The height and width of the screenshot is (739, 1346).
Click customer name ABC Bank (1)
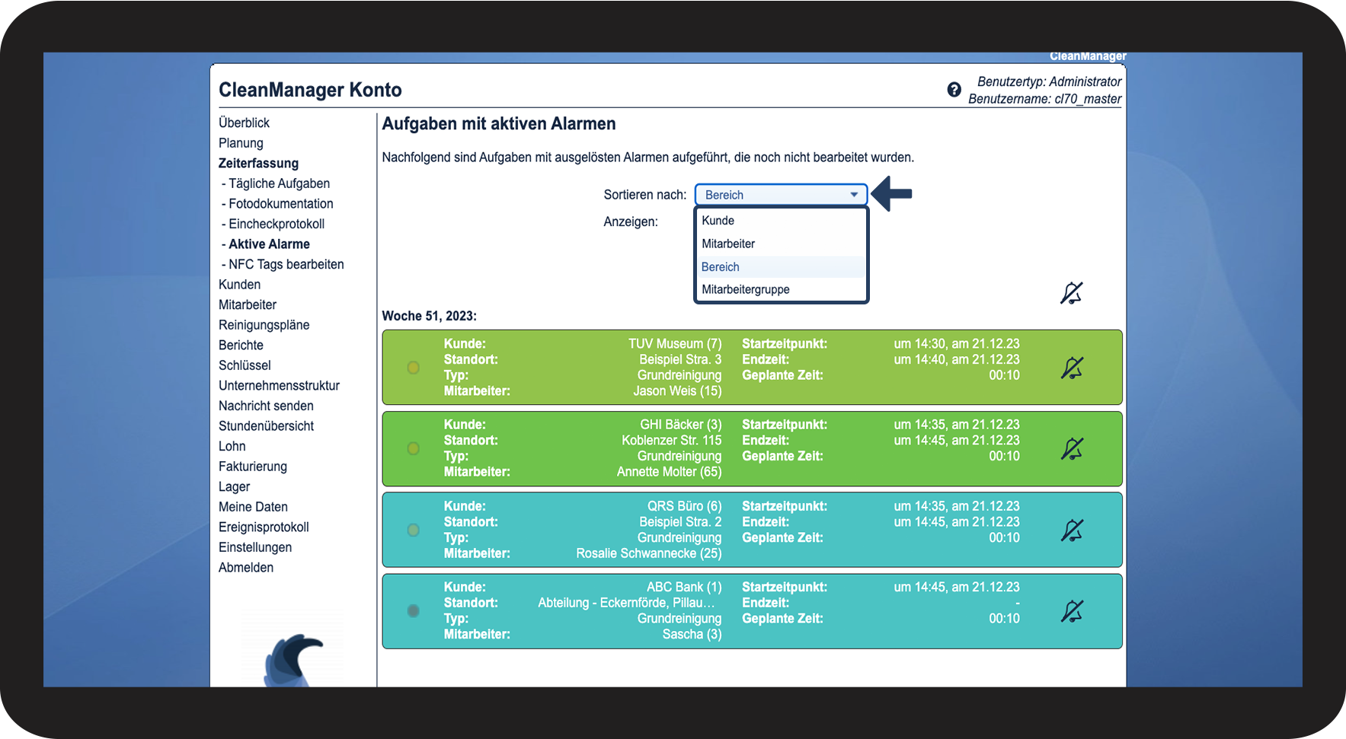(x=684, y=587)
